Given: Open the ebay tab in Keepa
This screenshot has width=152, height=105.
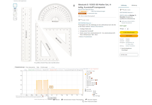Looking at the screenshot, I should point(53,67).
